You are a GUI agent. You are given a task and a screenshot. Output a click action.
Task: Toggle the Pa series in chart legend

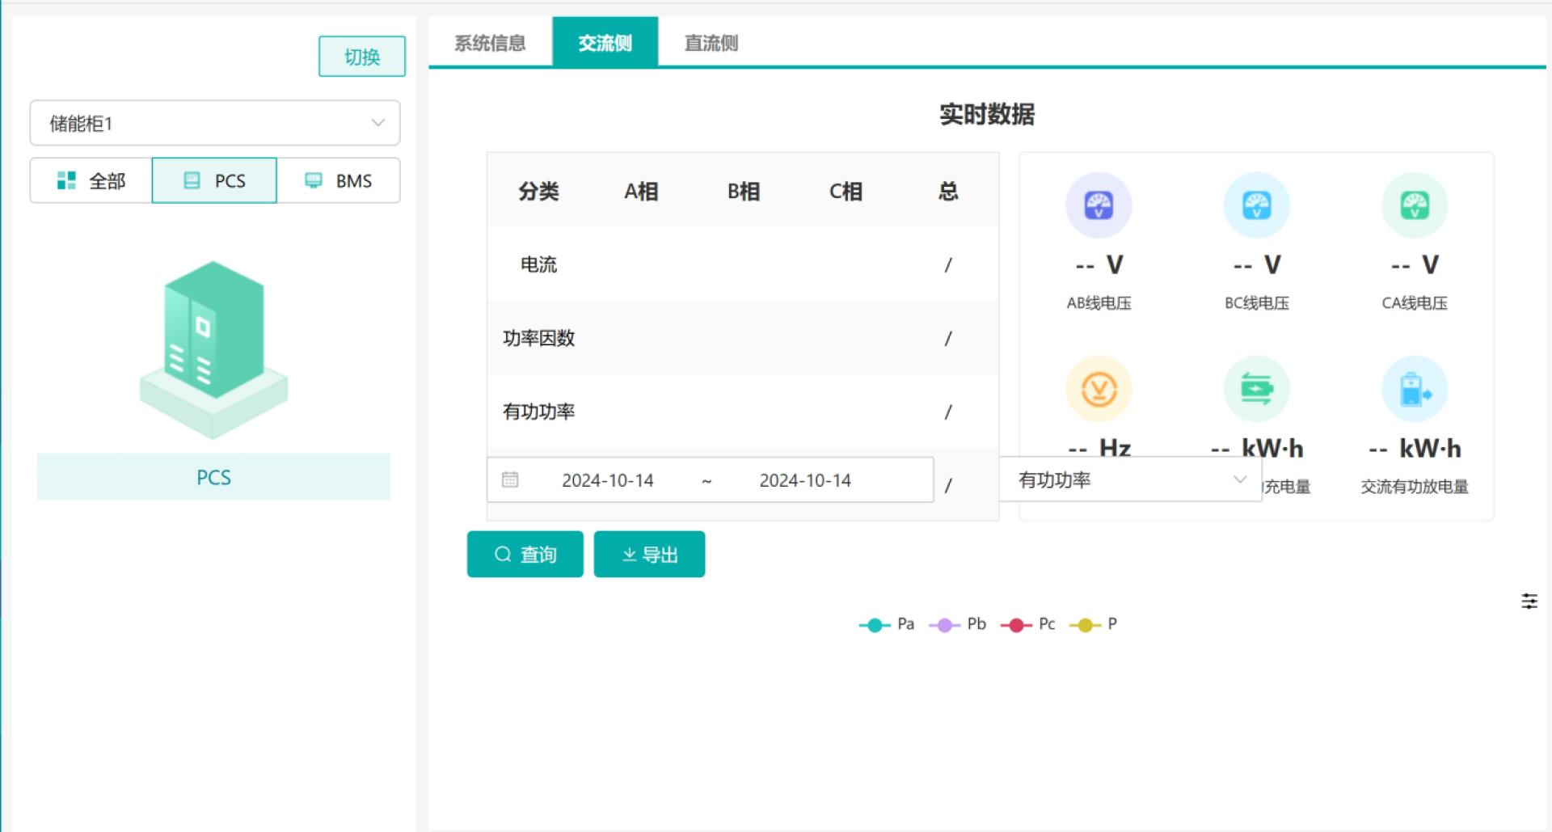click(x=886, y=624)
